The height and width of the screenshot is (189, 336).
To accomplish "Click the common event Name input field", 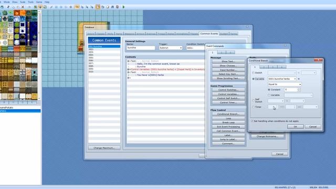I will 141,48.
